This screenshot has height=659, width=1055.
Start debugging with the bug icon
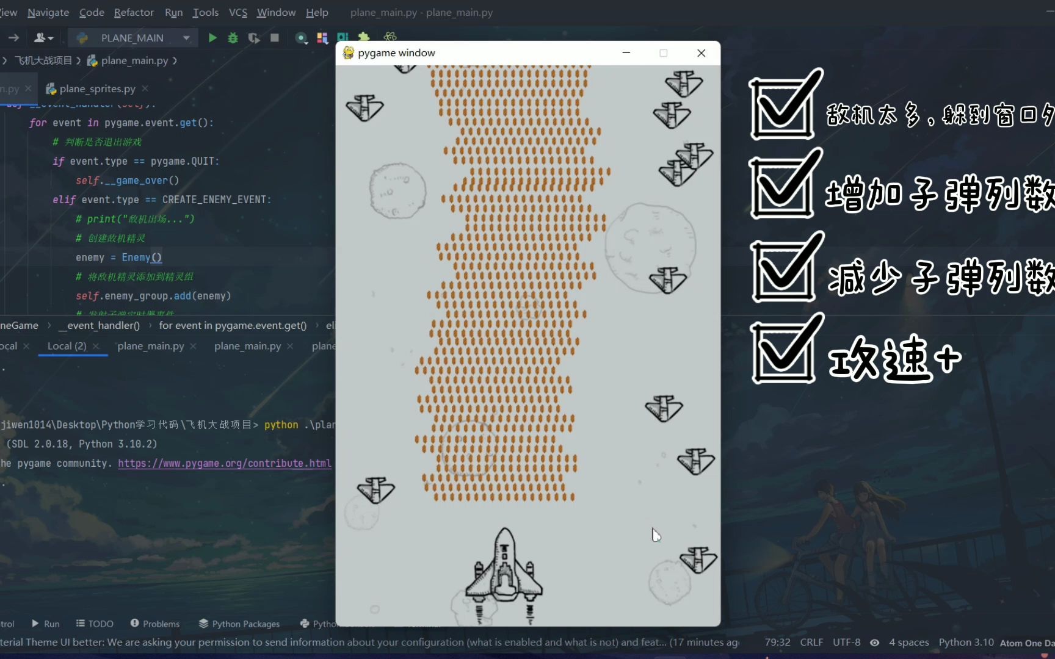coord(233,37)
